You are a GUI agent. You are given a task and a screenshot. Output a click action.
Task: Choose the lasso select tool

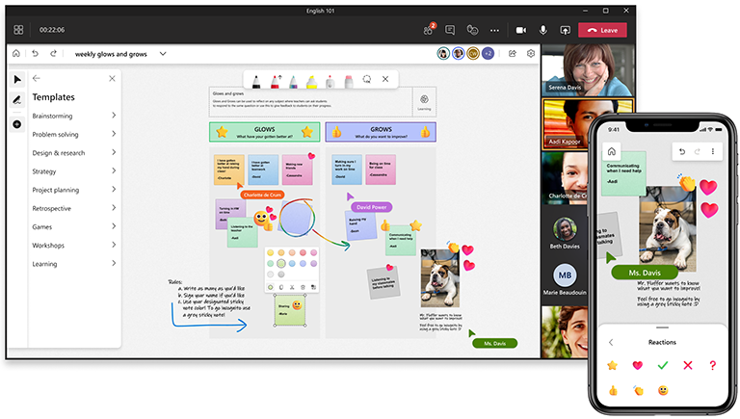tap(366, 79)
